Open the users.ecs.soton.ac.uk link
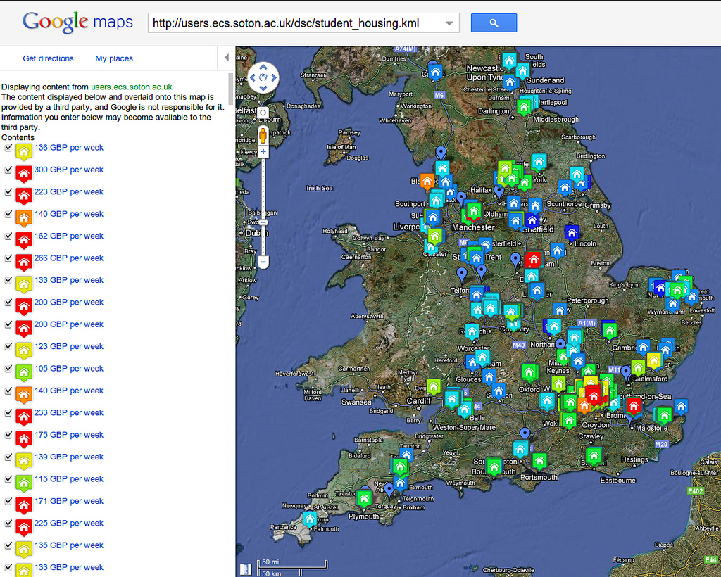 (132, 87)
